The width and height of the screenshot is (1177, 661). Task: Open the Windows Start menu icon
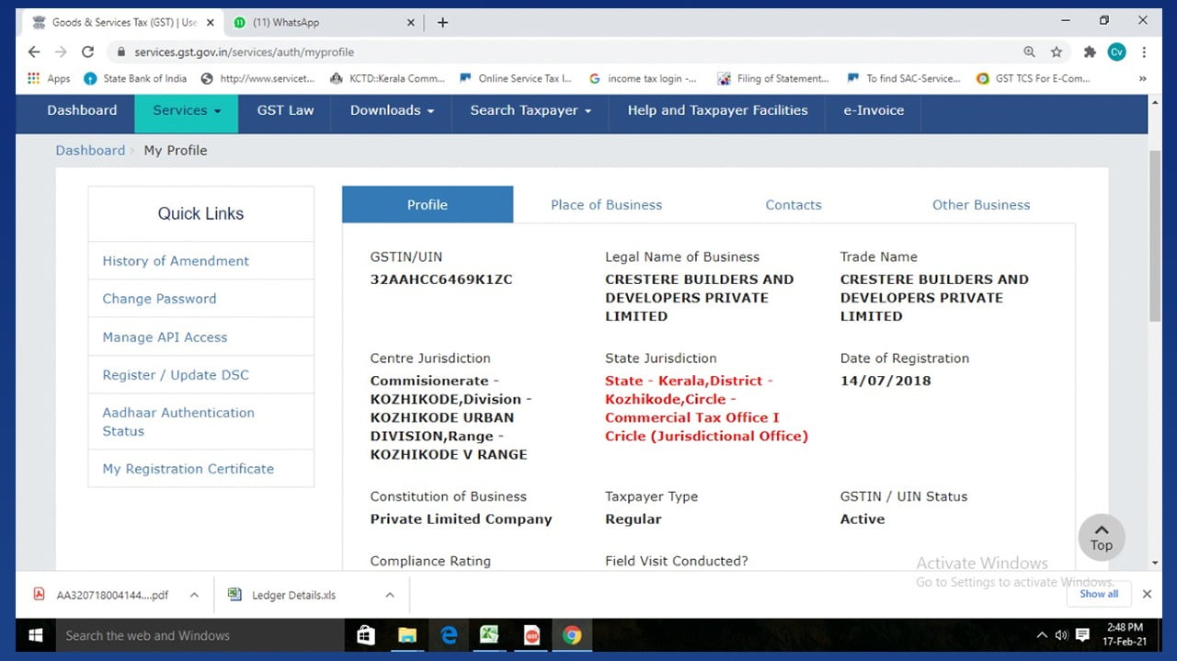(37, 635)
